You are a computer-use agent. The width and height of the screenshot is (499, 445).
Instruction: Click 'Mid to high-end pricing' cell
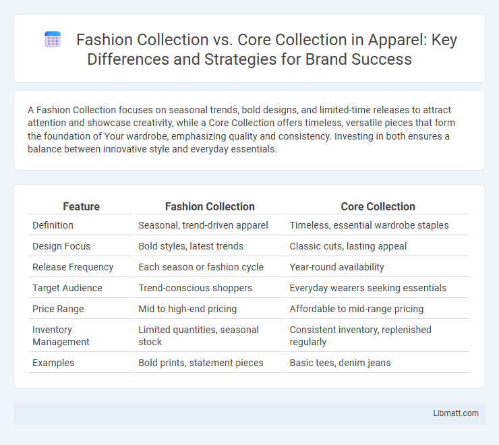[187, 309]
